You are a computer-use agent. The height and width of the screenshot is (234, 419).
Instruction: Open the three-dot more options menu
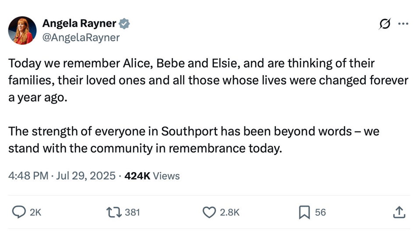pyautogui.click(x=403, y=24)
